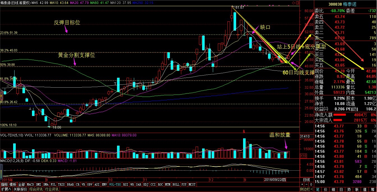The height and width of the screenshot is (192, 377).
Task: Select the 细 details tab
Action: tap(333, 189)
